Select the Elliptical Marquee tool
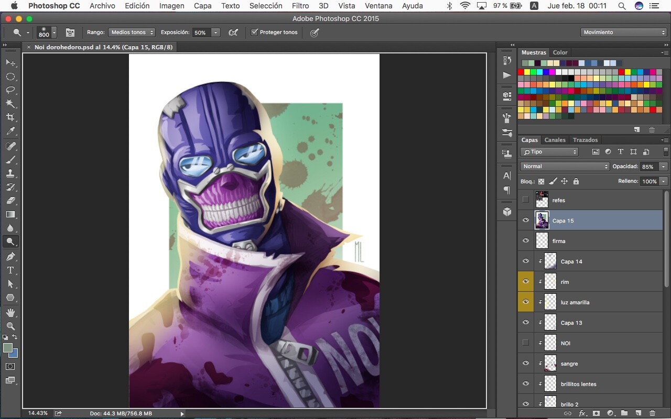 10,76
